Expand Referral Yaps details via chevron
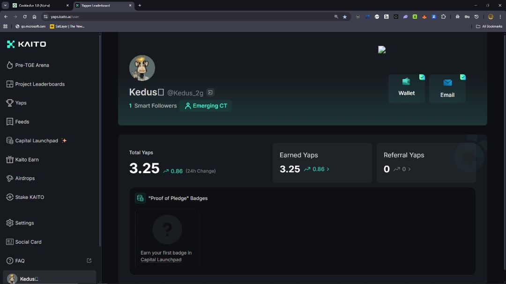 pos(409,169)
